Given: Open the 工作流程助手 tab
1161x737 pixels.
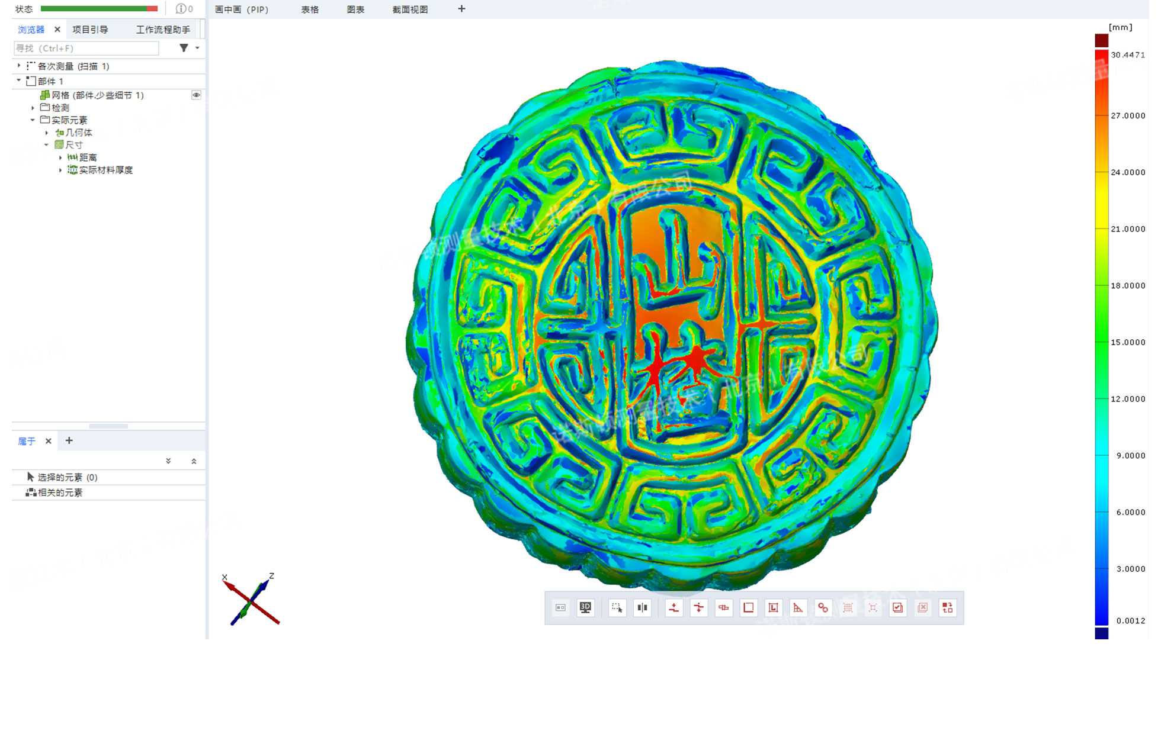Looking at the screenshot, I should pyautogui.click(x=163, y=29).
